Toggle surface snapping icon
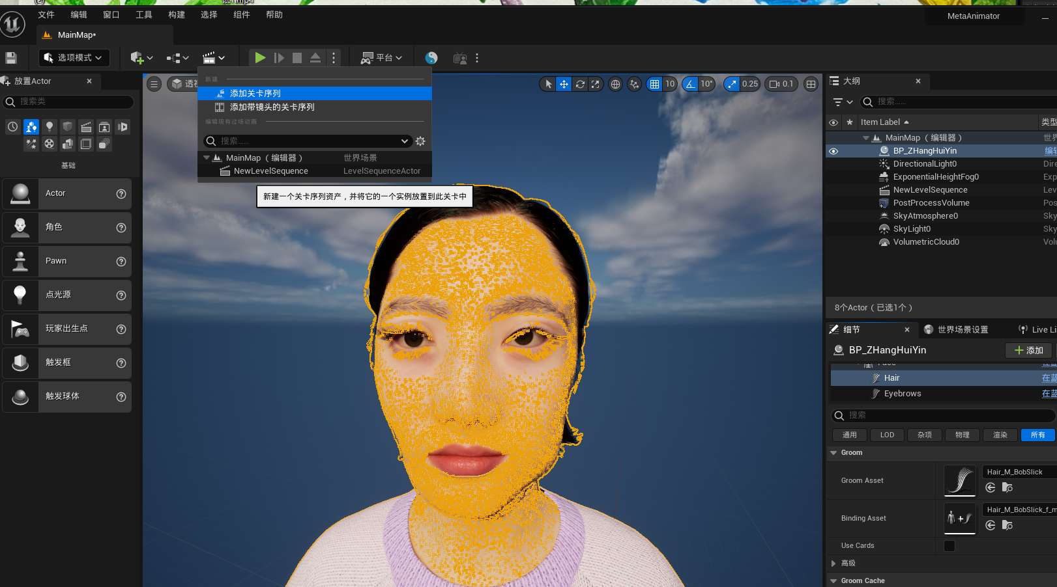This screenshot has height=587, width=1057. point(634,84)
